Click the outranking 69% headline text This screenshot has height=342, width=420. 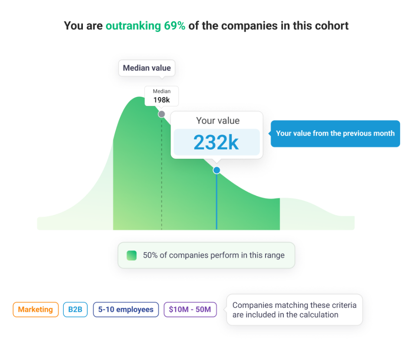(x=145, y=26)
